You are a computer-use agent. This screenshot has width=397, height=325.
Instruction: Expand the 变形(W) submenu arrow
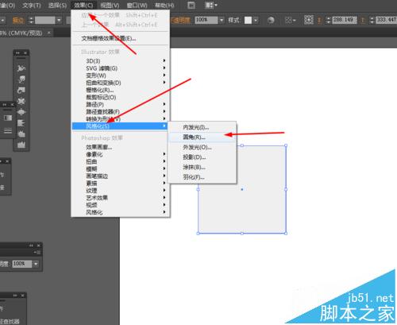[x=164, y=75]
